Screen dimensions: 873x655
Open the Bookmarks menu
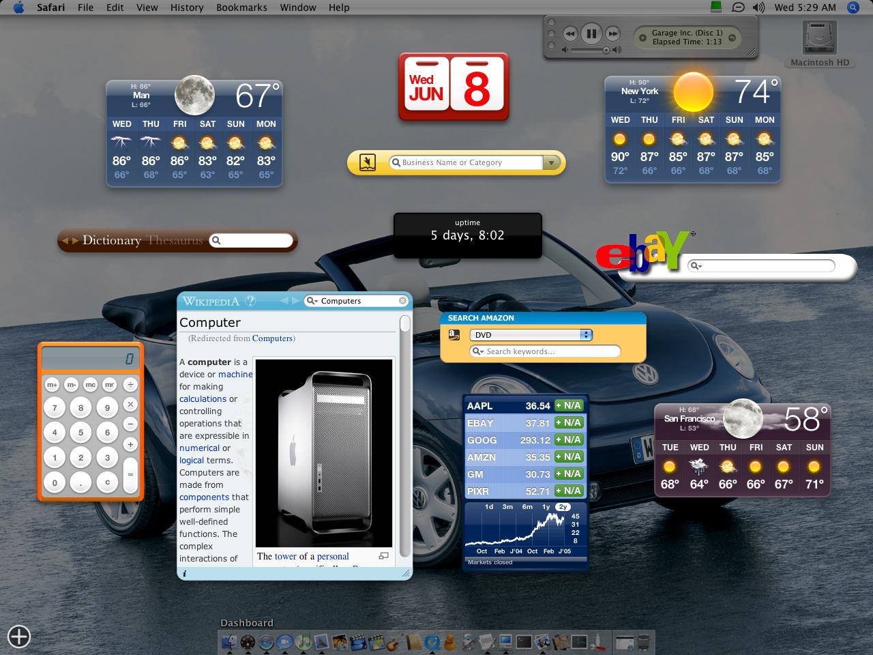pyautogui.click(x=241, y=8)
